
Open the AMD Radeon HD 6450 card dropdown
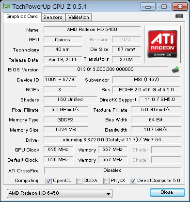(60, 193)
